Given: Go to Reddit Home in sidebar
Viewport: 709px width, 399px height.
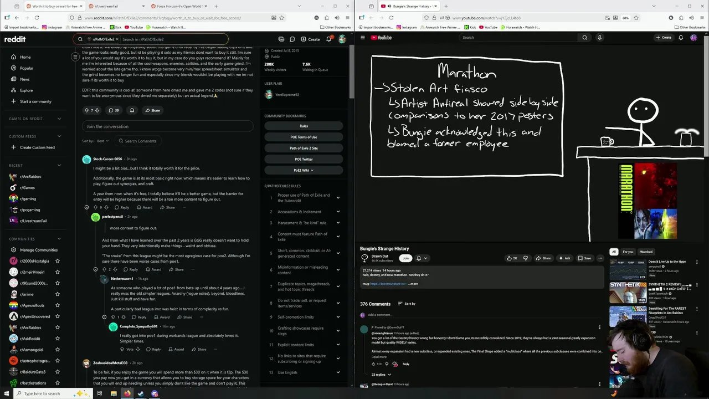Looking at the screenshot, I should coord(25,57).
